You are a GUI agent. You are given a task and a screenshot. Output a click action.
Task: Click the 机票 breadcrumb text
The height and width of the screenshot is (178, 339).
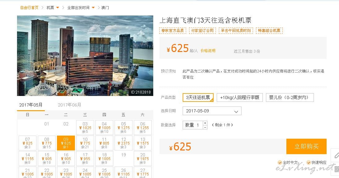50,7
